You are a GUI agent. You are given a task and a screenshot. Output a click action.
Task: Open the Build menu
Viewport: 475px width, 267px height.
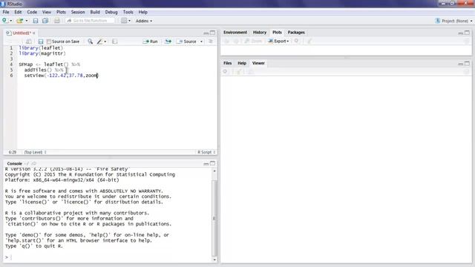pyautogui.click(x=95, y=12)
